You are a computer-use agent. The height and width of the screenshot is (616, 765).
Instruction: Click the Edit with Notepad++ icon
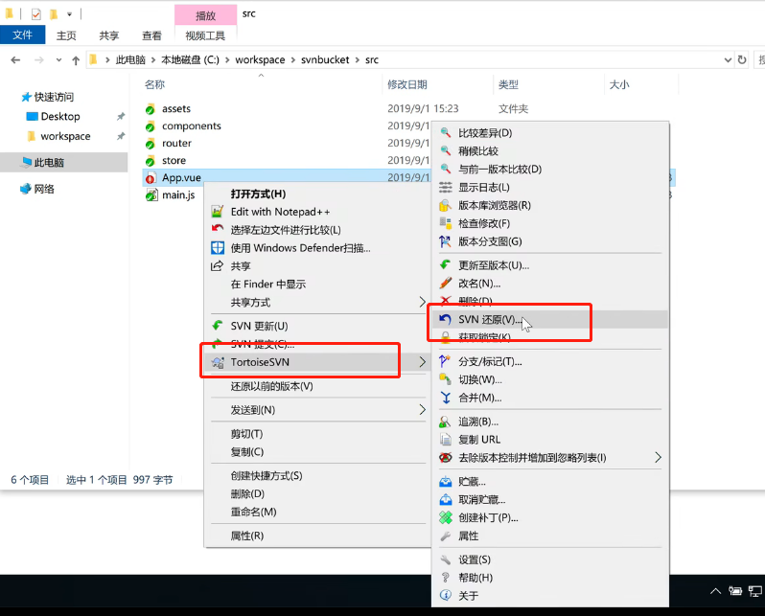[218, 212]
